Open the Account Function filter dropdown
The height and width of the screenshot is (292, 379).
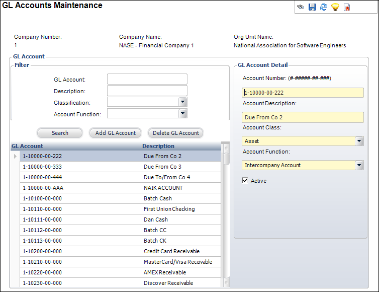(183, 113)
